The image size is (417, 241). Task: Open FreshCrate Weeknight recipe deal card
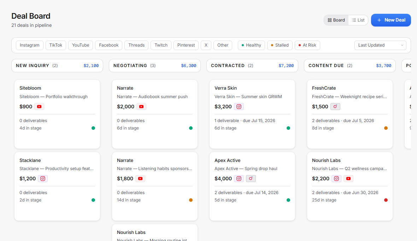coord(350,114)
